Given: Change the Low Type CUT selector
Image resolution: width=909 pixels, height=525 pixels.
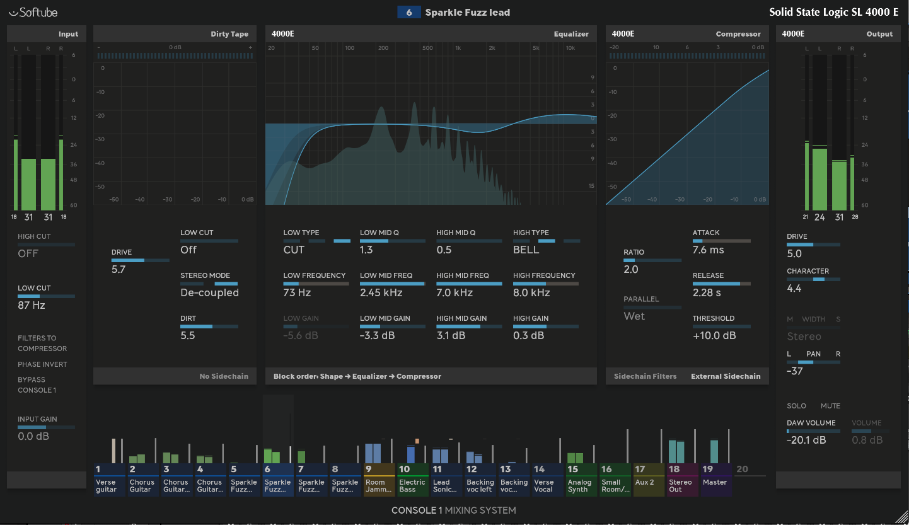Looking at the screenshot, I should [x=316, y=243].
